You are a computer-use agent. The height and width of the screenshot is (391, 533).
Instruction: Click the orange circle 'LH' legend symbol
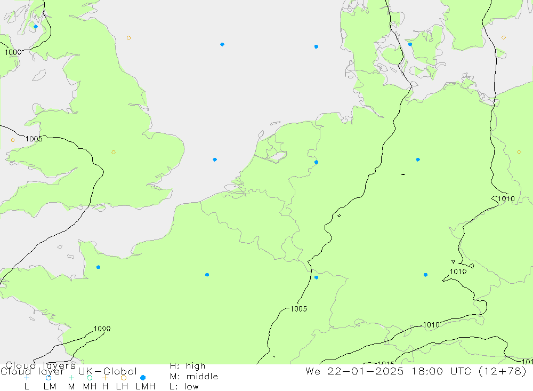(x=124, y=378)
